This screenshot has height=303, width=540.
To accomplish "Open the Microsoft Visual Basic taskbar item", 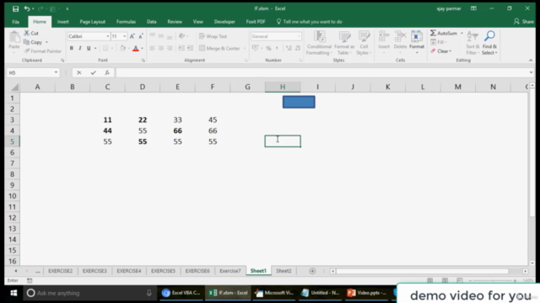I will pos(274,293).
